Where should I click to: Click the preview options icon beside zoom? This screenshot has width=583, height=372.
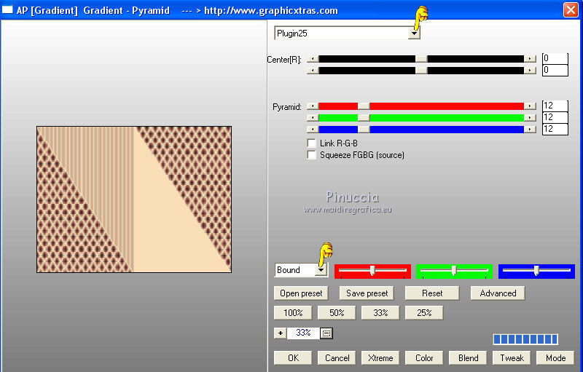(x=326, y=333)
